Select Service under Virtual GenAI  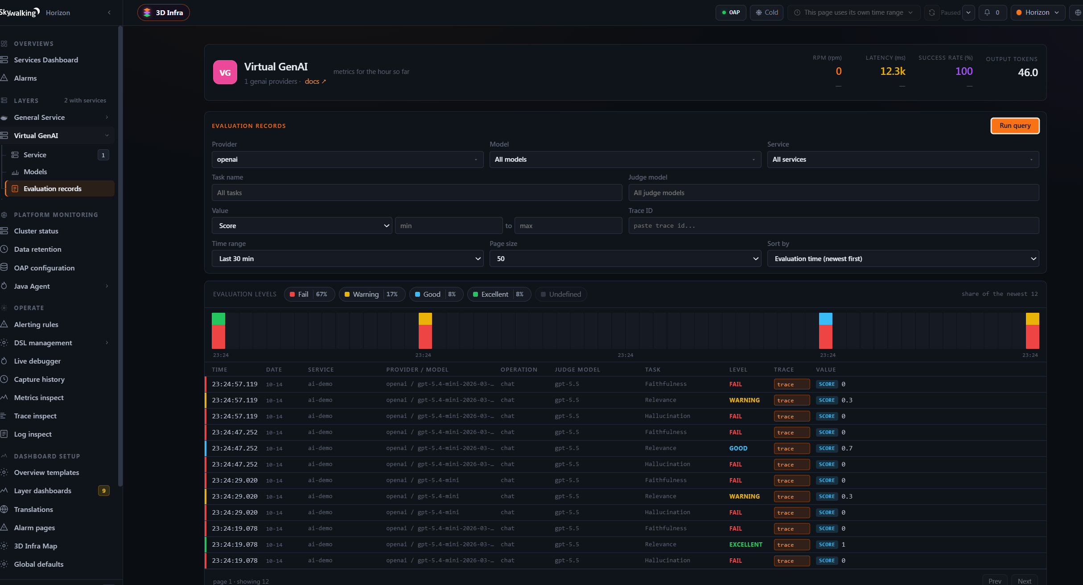(60, 155)
